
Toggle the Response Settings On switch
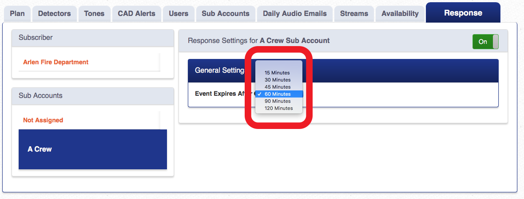[485, 42]
